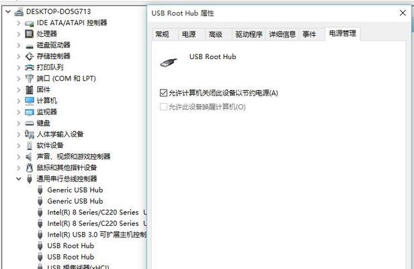Image resolution: width=414 pixels, height=269 pixels.
Task: Switch to the 驱动程序 (Driver) tab
Action: tap(249, 34)
